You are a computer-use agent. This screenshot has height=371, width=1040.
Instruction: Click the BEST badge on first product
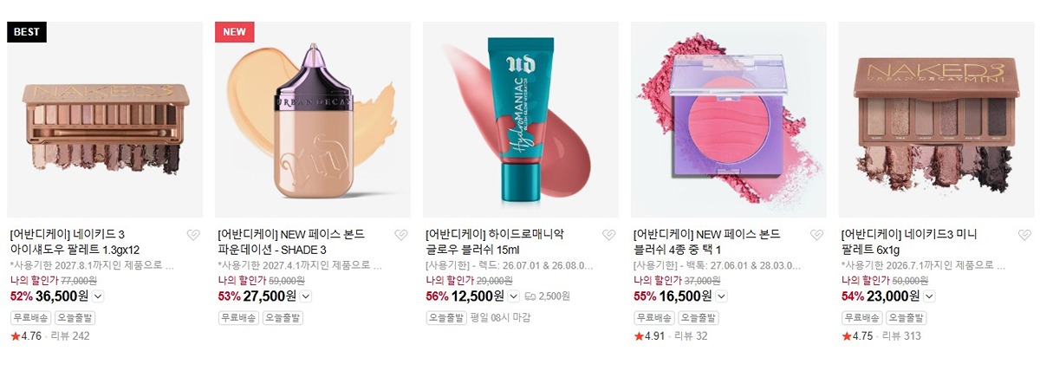[27, 32]
